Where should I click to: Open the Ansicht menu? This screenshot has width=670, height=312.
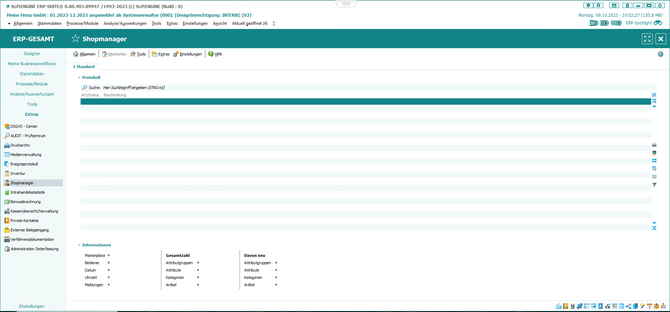220,23
